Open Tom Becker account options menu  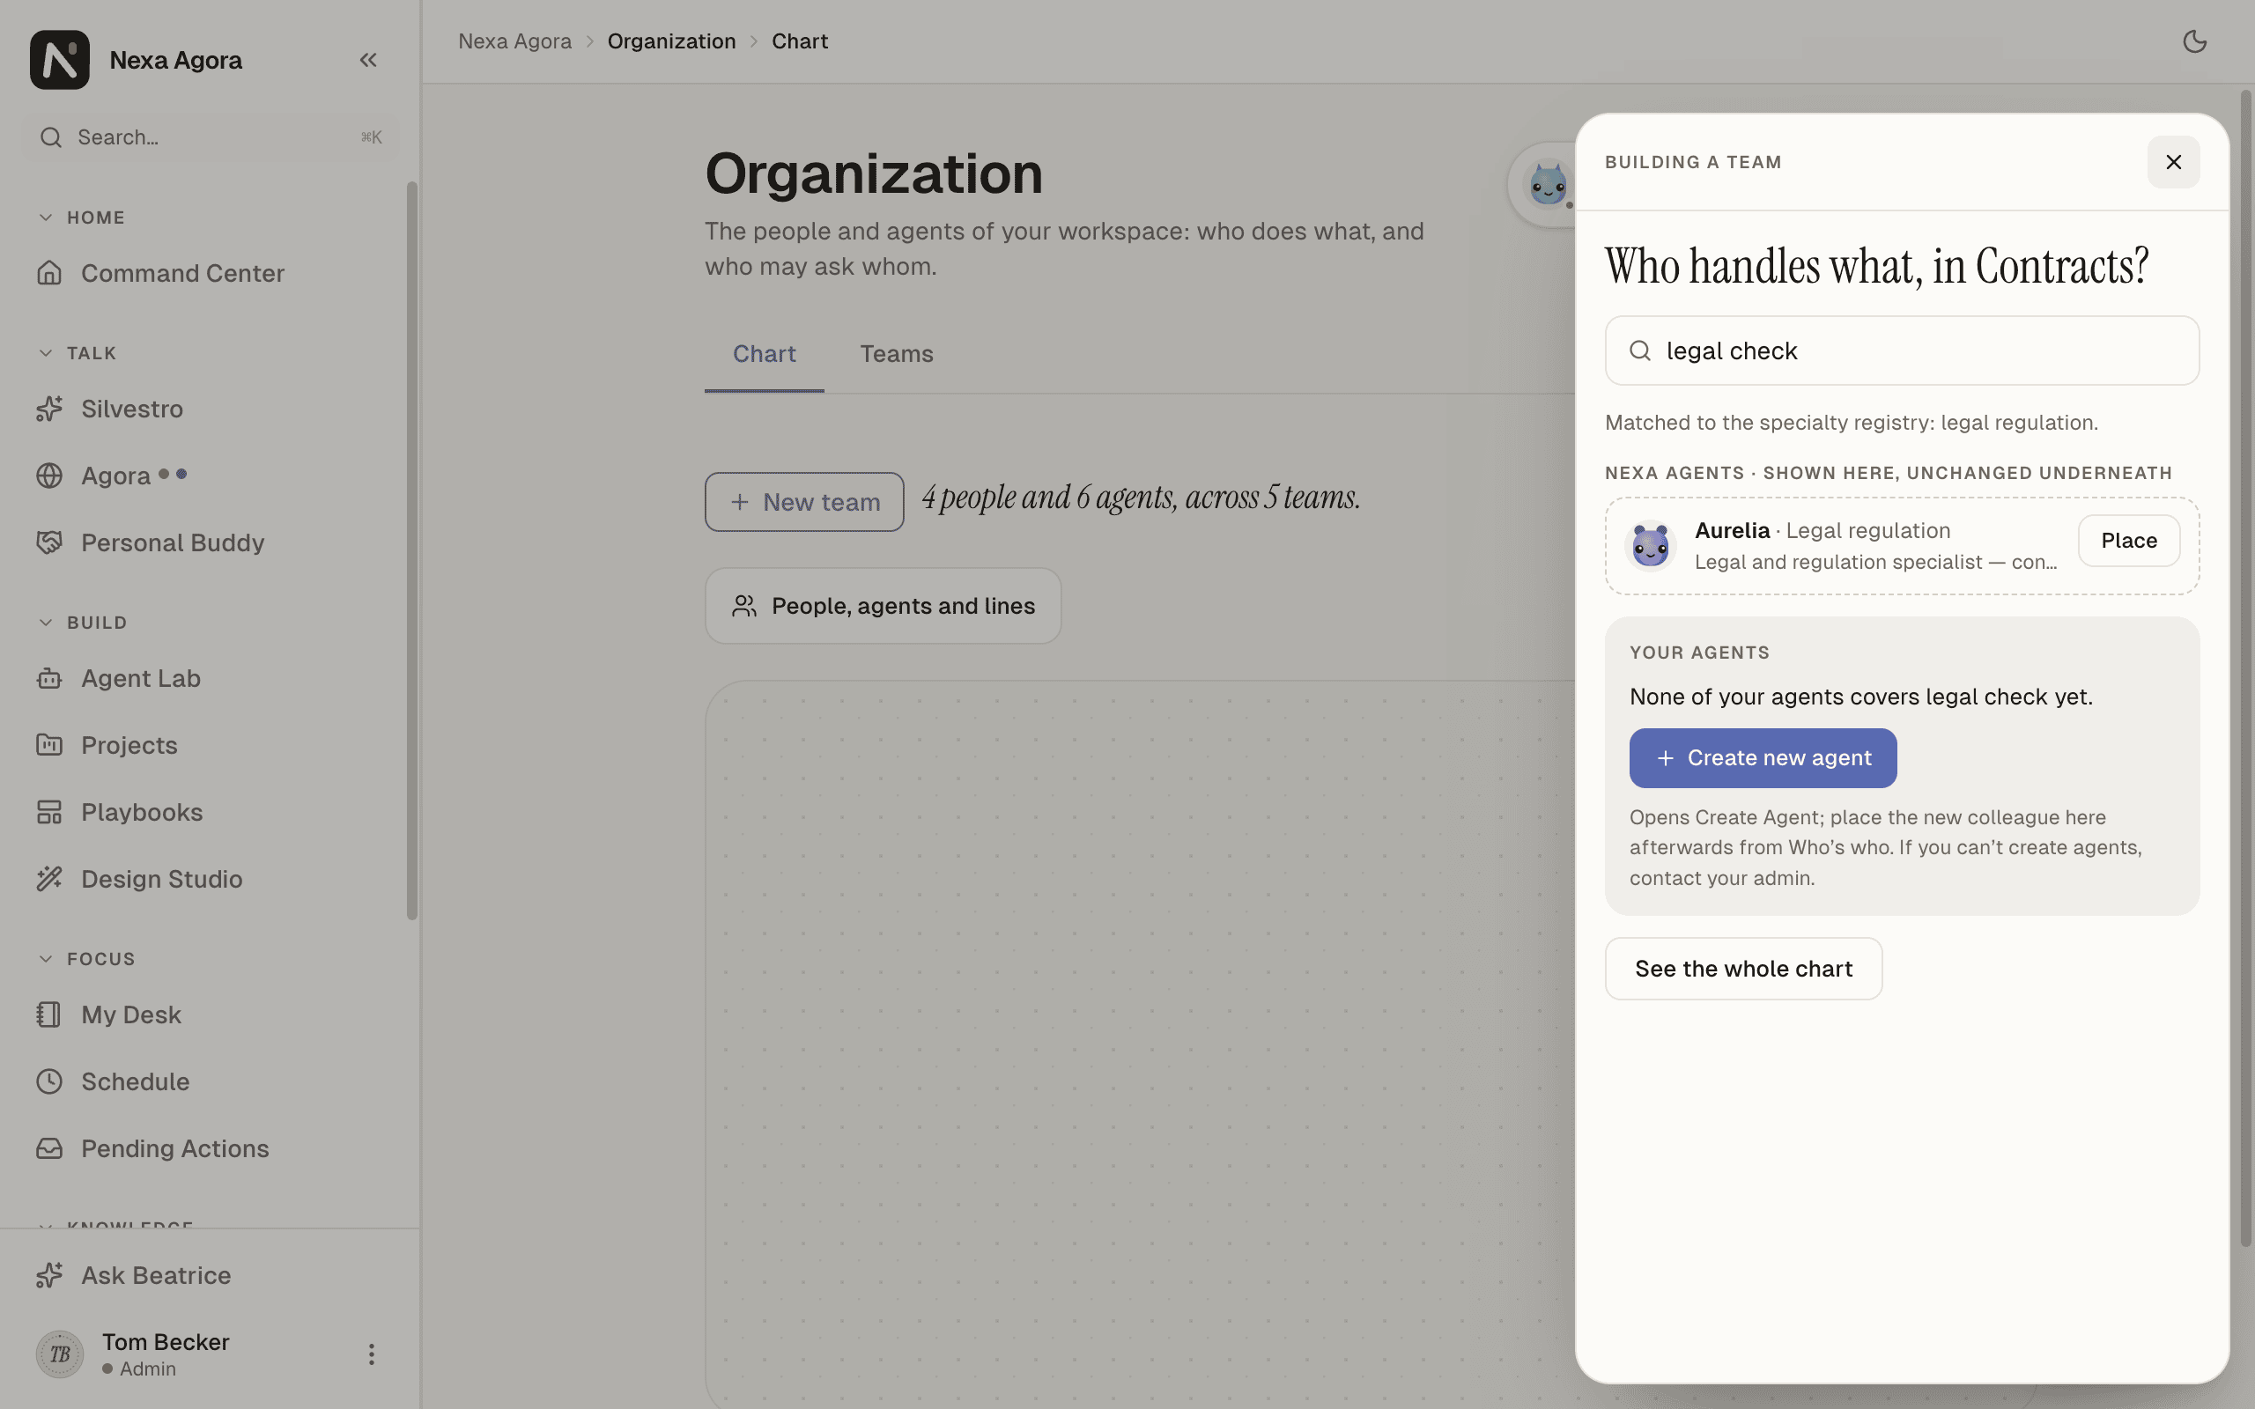[x=371, y=1354]
